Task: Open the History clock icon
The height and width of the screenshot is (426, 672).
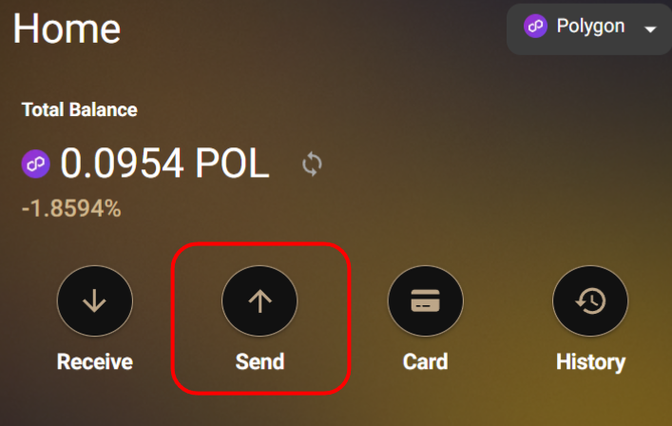Action: click(590, 300)
